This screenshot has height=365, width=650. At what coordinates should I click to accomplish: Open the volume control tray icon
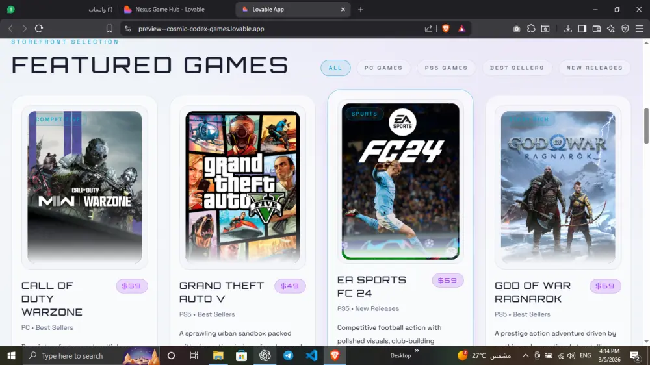[571, 355]
